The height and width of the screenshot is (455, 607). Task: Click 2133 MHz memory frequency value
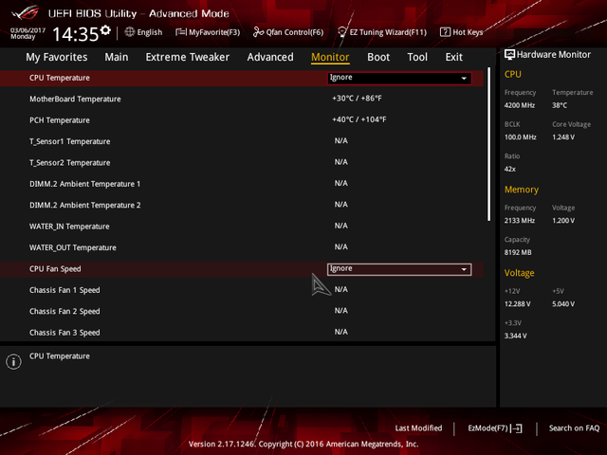[x=520, y=221]
